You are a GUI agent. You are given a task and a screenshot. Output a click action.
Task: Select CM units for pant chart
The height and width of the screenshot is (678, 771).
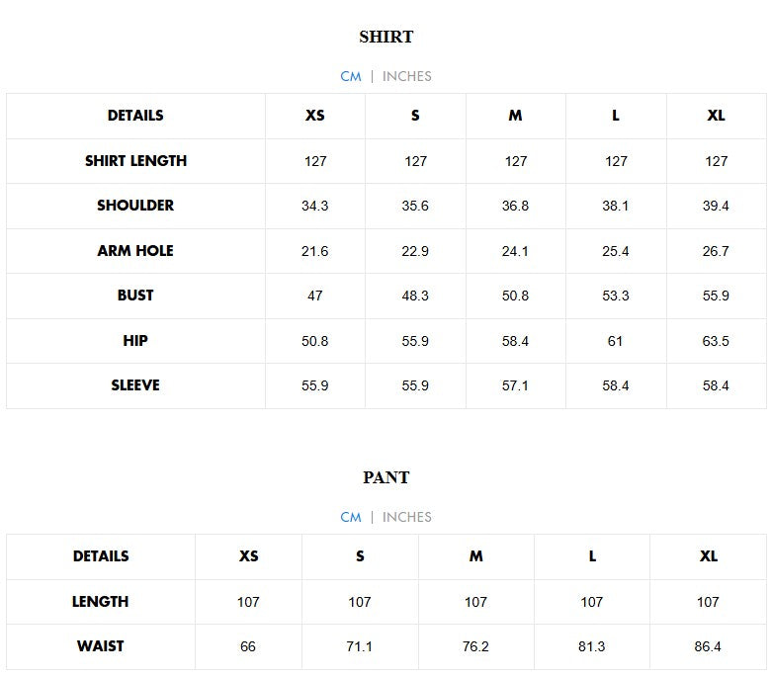pyautogui.click(x=351, y=517)
